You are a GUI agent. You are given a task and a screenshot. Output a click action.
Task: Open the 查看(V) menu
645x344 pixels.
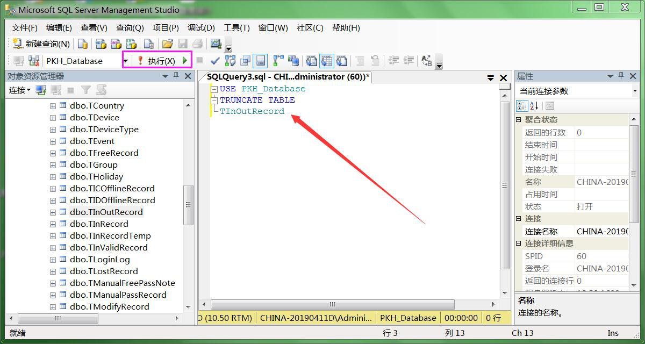(x=94, y=28)
